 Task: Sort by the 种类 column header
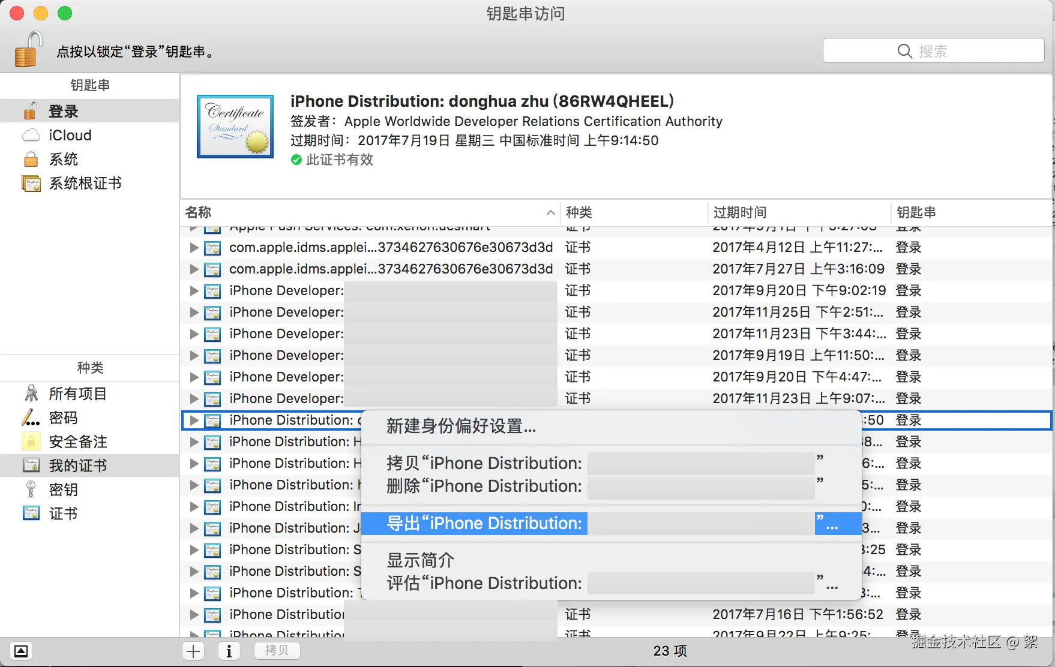coord(634,212)
